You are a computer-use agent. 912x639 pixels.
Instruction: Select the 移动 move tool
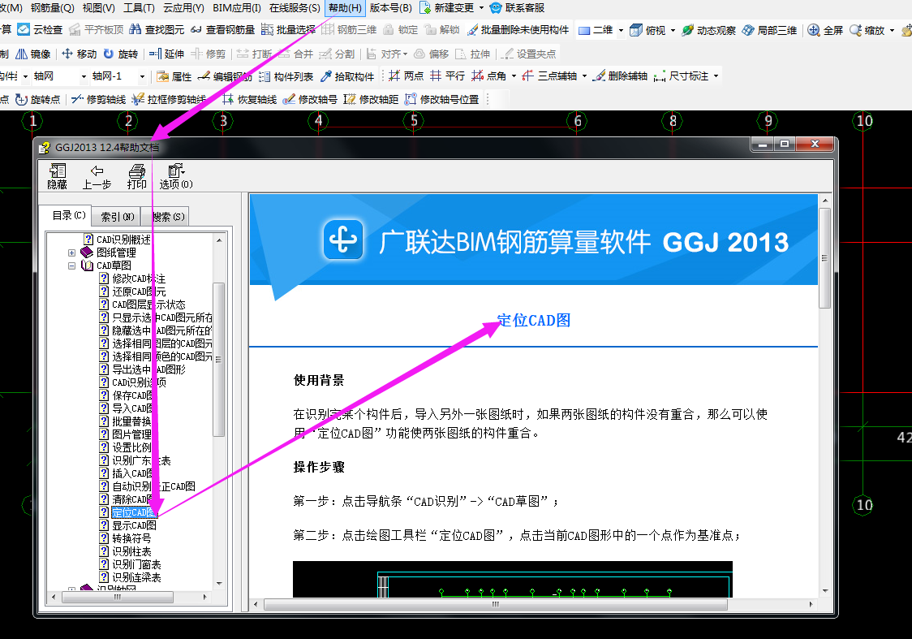point(79,54)
